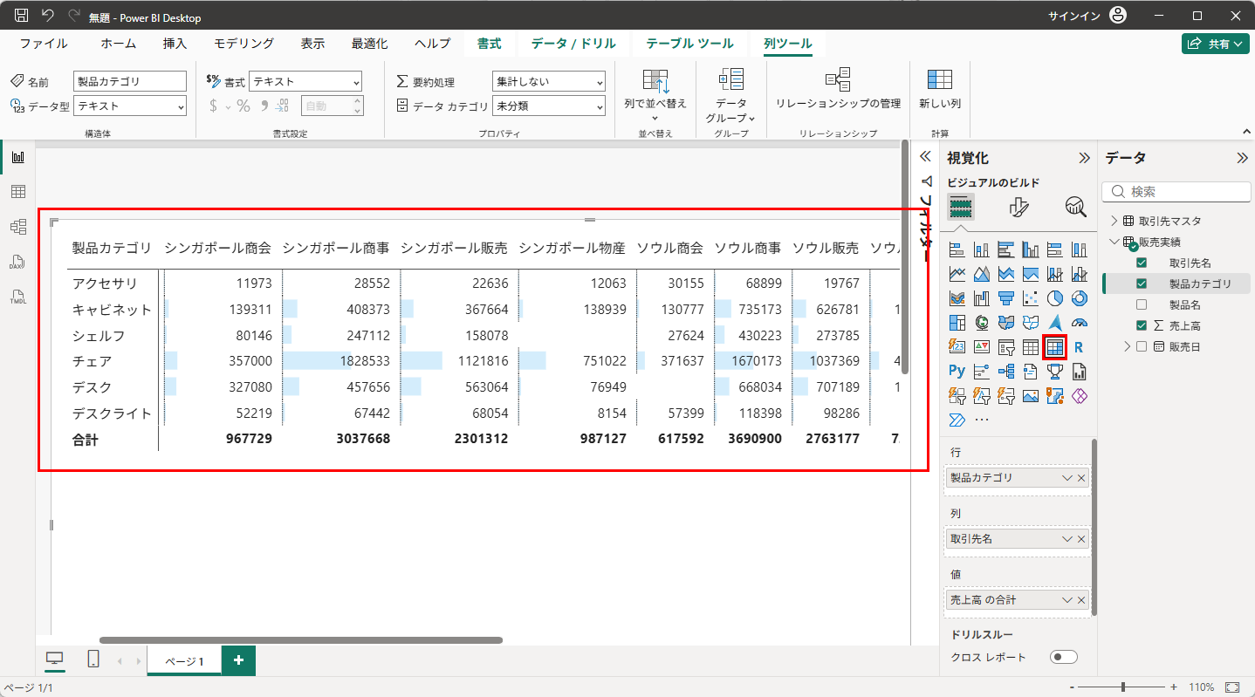Choose the treemap visual
Screen dimensions: 1255x697
pyautogui.click(x=957, y=323)
